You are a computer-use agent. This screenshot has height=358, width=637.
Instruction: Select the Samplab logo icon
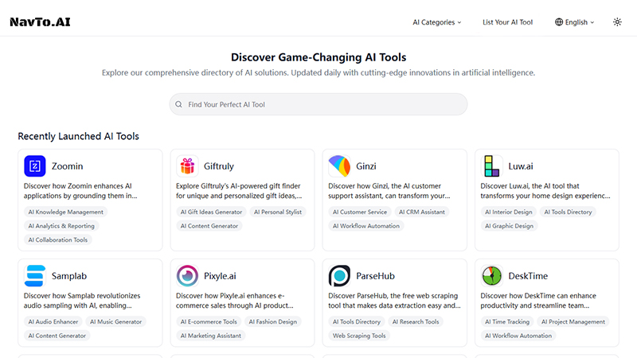pyautogui.click(x=35, y=276)
